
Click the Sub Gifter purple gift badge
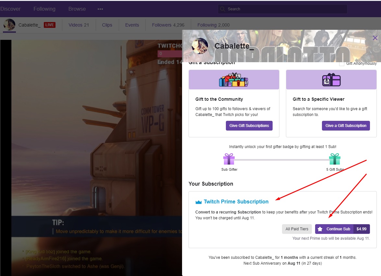[229, 159]
